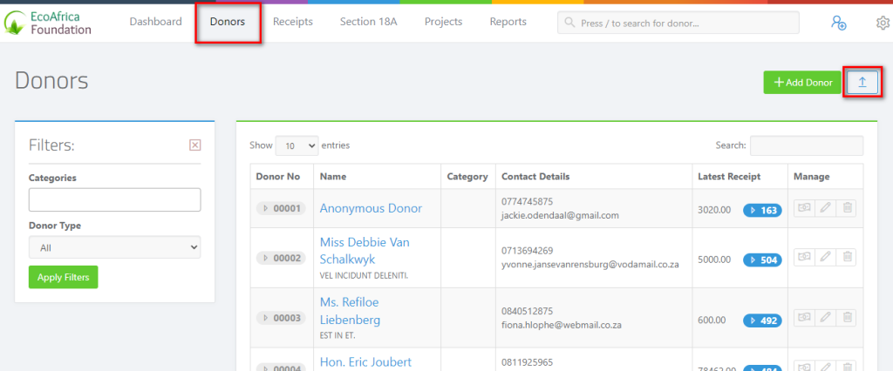
Task: Sort by the Name column header
Action: point(377,177)
